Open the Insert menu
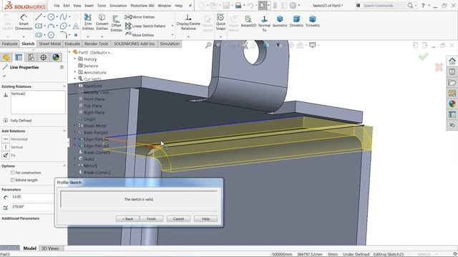 [x=89, y=6]
